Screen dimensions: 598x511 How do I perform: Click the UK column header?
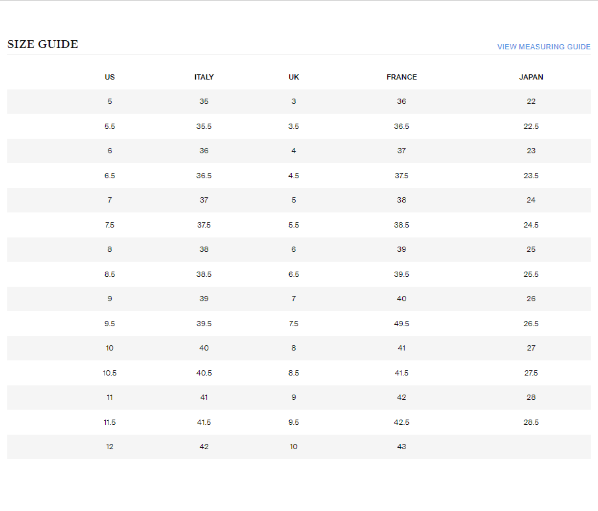(x=294, y=77)
